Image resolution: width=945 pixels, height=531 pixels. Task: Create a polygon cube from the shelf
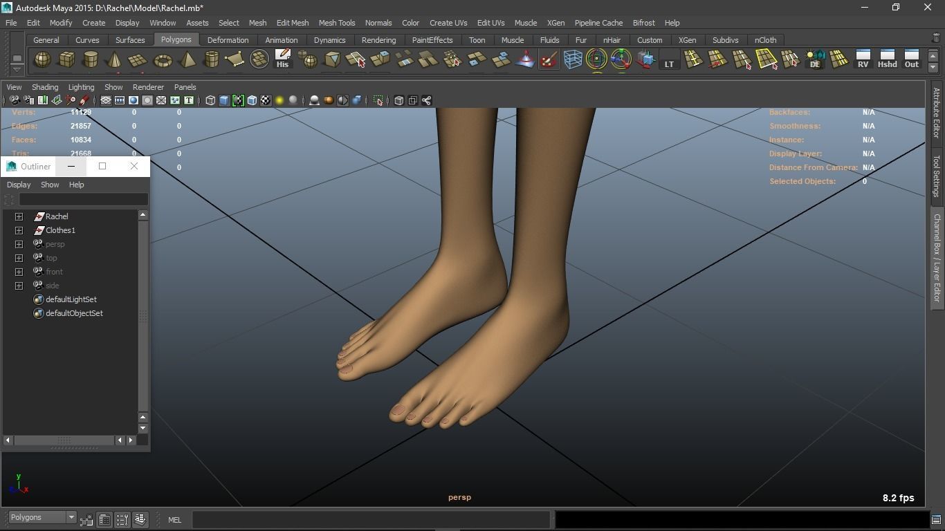pyautogui.click(x=66, y=60)
